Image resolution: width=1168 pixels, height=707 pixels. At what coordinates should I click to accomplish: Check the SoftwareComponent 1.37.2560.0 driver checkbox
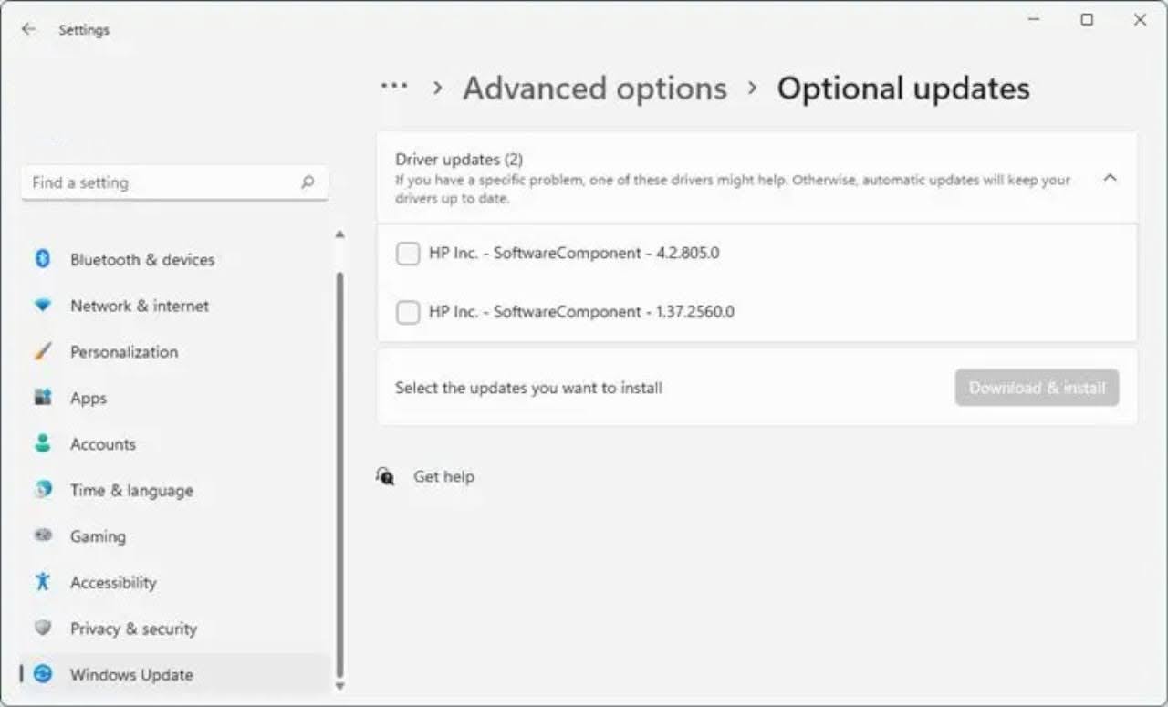pyautogui.click(x=408, y=312)
